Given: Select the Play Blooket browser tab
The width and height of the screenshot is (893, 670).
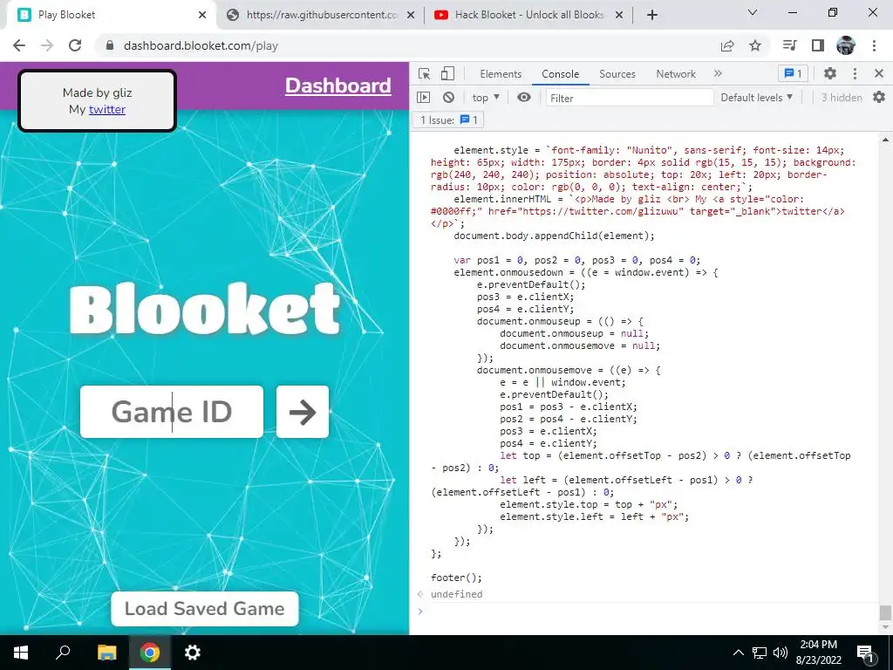Looking at the screenshot, I should 108,15.
